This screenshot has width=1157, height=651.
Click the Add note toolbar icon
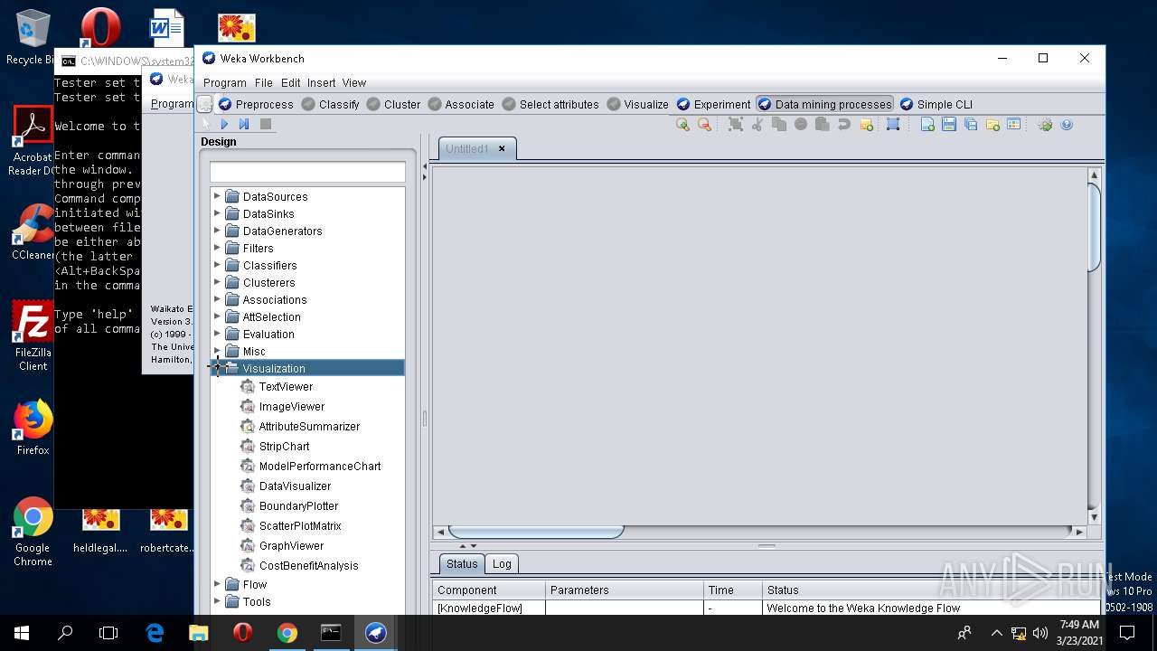click(x=866, y=125)
